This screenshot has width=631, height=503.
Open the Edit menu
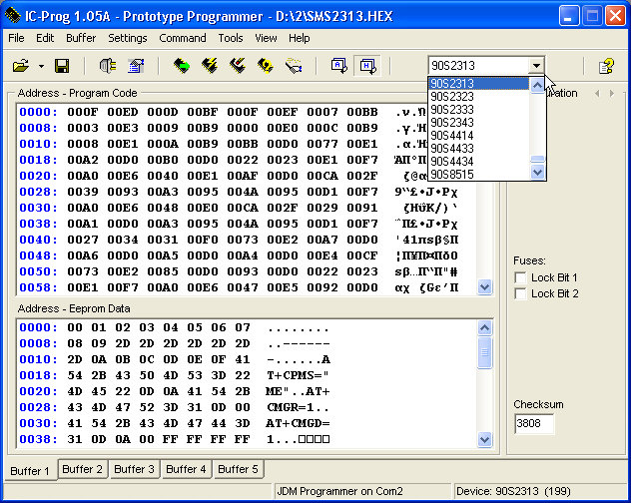coord(45,38)
